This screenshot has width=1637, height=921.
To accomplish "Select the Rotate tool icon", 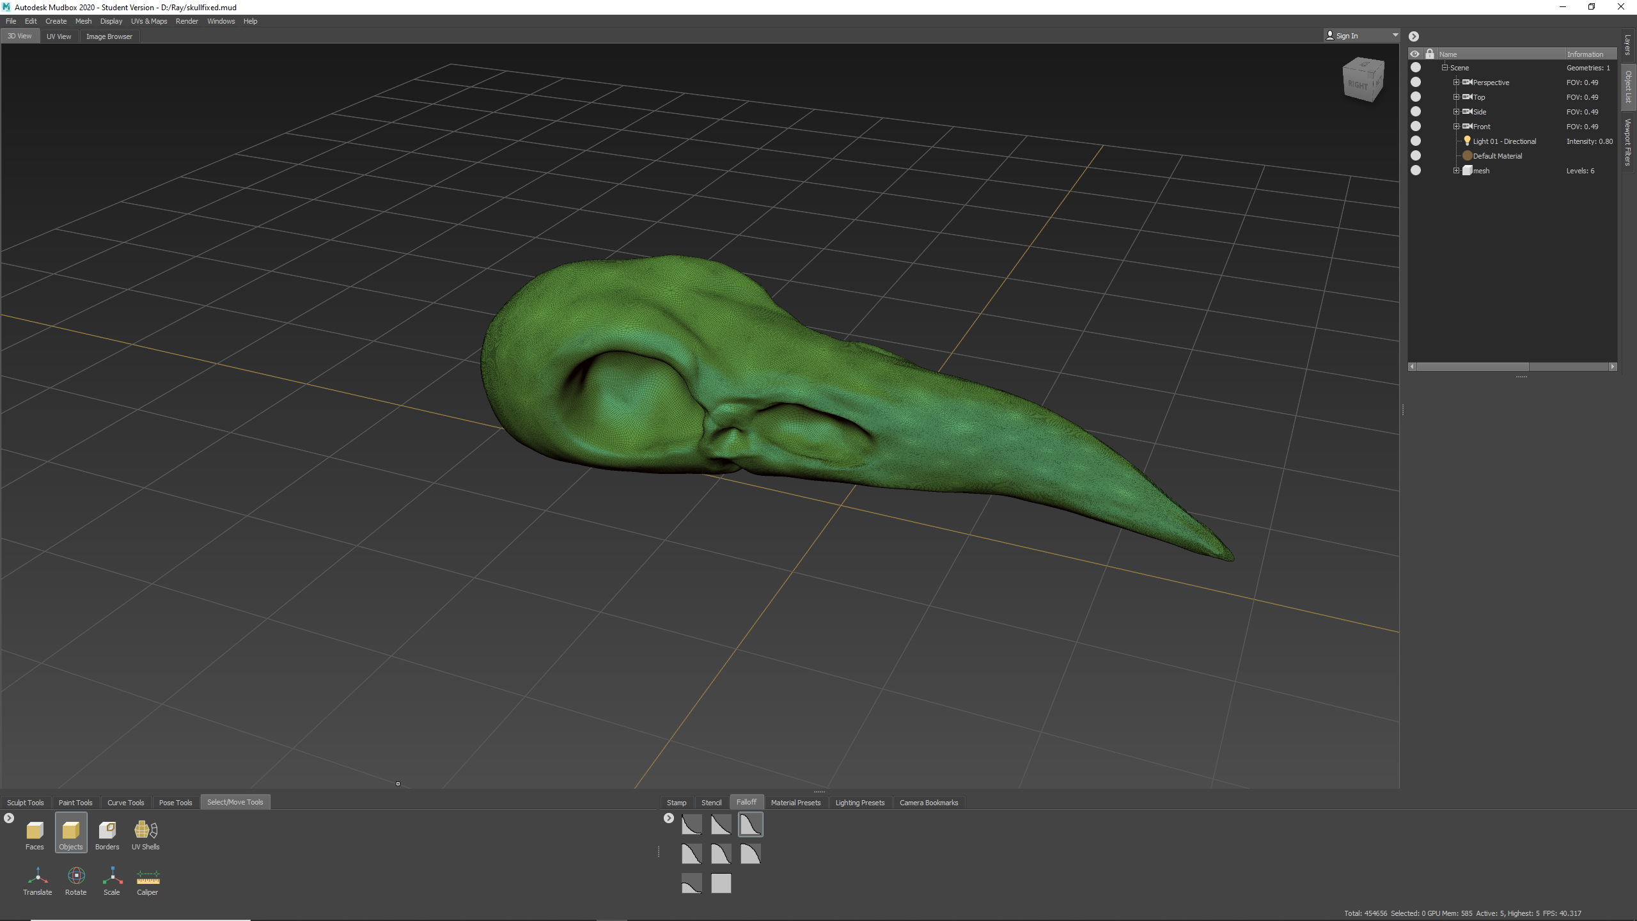I will pos(74,876).
